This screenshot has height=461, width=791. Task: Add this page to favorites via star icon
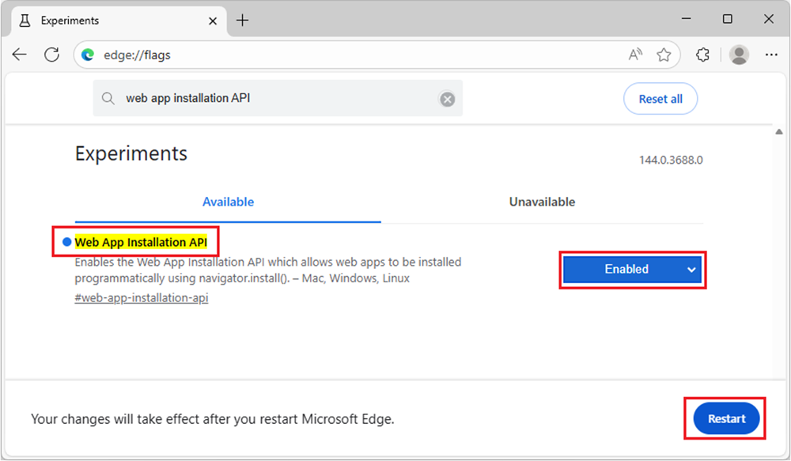coord(664,54)
